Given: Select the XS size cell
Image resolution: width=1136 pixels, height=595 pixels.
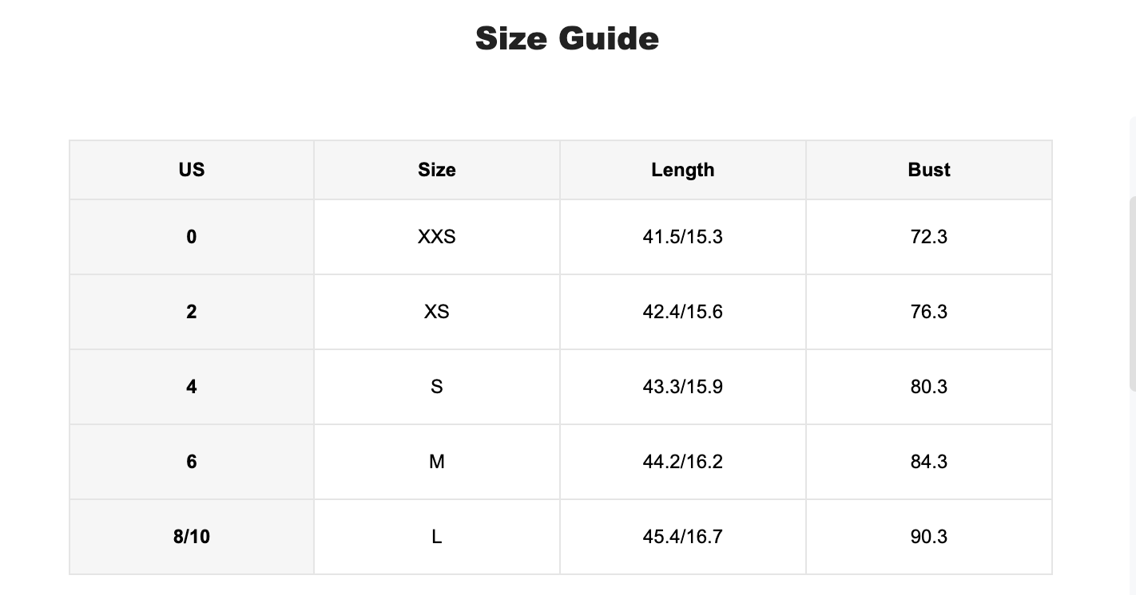Looking at the screenshot, I should coord(437,312).
